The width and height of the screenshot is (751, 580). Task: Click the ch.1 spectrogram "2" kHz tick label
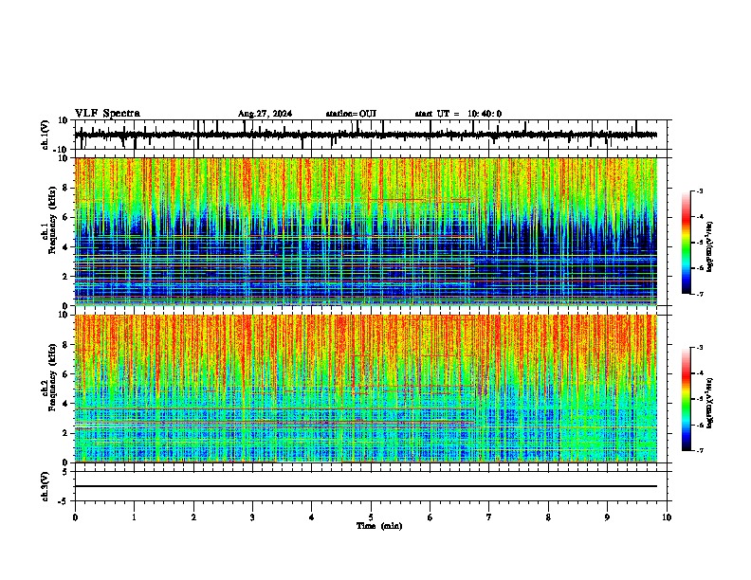coord(65,277)
